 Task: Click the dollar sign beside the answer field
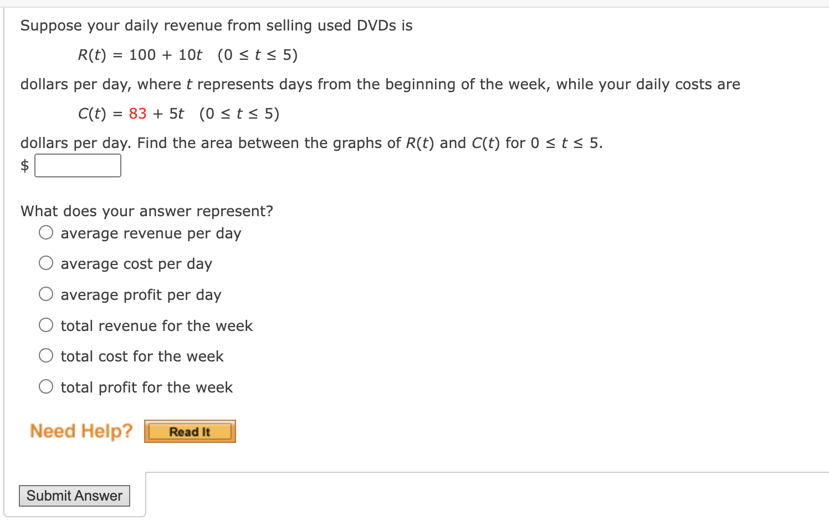(x=24, y=165)
